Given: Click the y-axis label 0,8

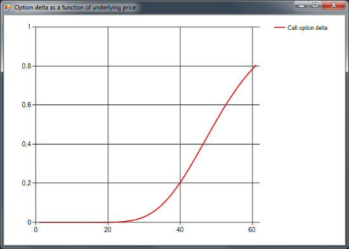Looking at the screenshot, I should point(26,66).
